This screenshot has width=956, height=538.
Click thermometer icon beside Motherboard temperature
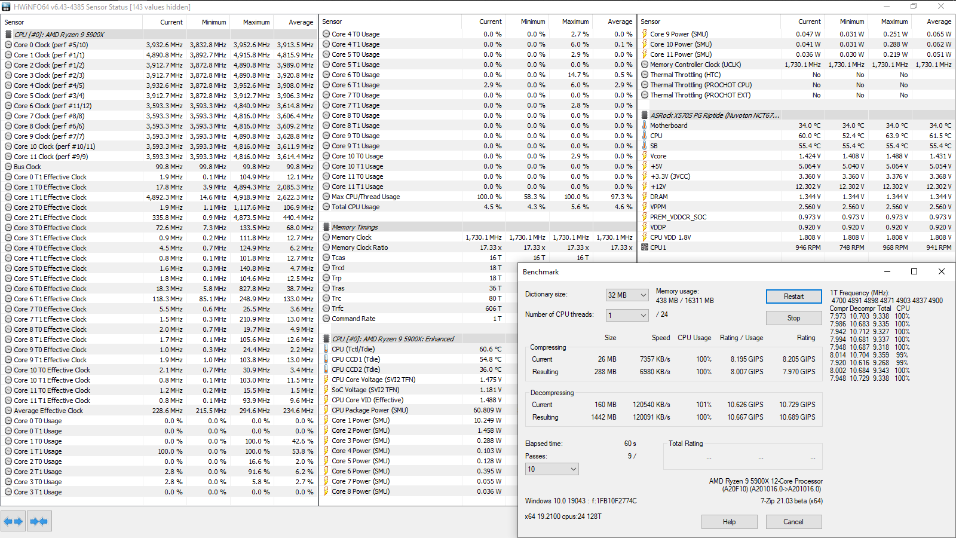click(x=645, y=126)
